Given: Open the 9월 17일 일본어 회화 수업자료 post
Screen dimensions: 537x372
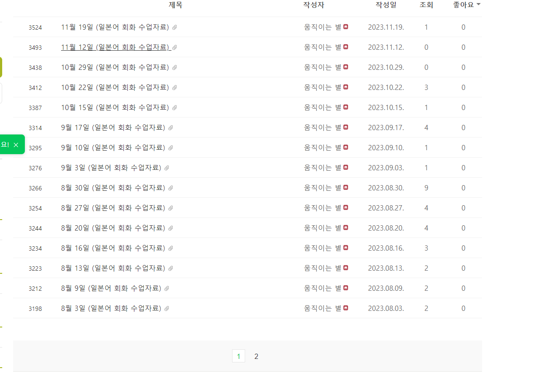Looking at the screenshot, I should pyautogui.click(x=113, y=127).
